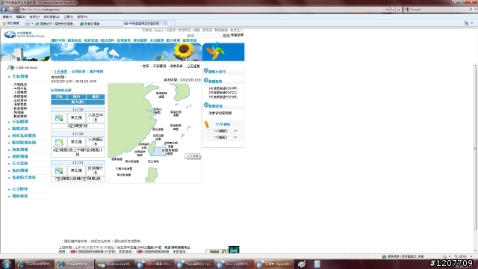
Task: Switch to the second browser tab
Action: coord(101,23)
